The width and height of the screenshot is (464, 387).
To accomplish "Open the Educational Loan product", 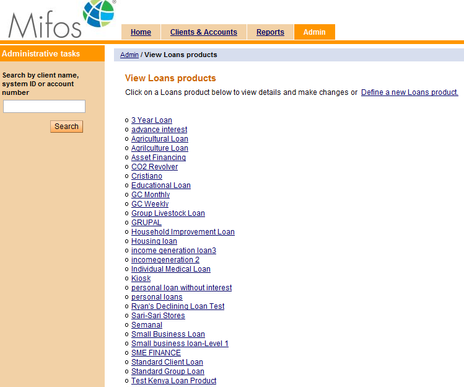I will pyautogui.click(x=160, y=185).
